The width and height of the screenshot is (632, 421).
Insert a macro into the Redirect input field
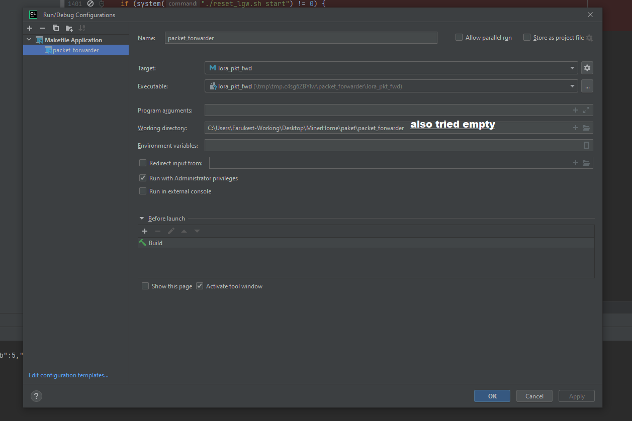point(576,163)
